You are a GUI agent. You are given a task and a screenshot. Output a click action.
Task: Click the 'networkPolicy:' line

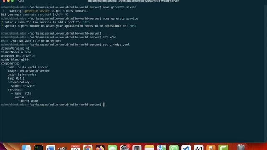coord(20,82)
